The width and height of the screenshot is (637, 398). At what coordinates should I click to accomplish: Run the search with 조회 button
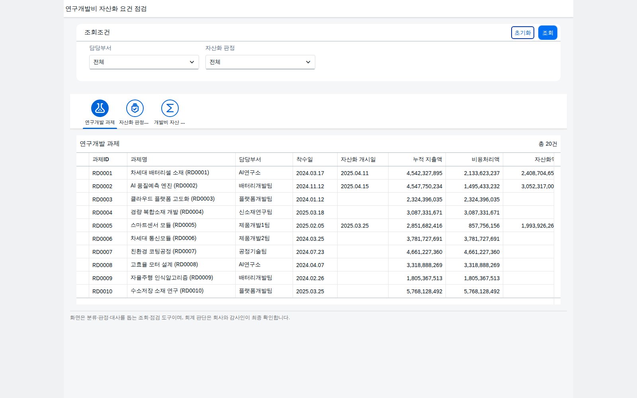click(548, 33)
